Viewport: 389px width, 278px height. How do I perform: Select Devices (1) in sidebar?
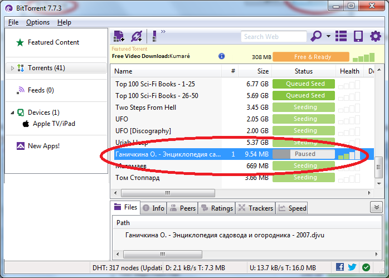pyautogui.click(x=43, y=113)
